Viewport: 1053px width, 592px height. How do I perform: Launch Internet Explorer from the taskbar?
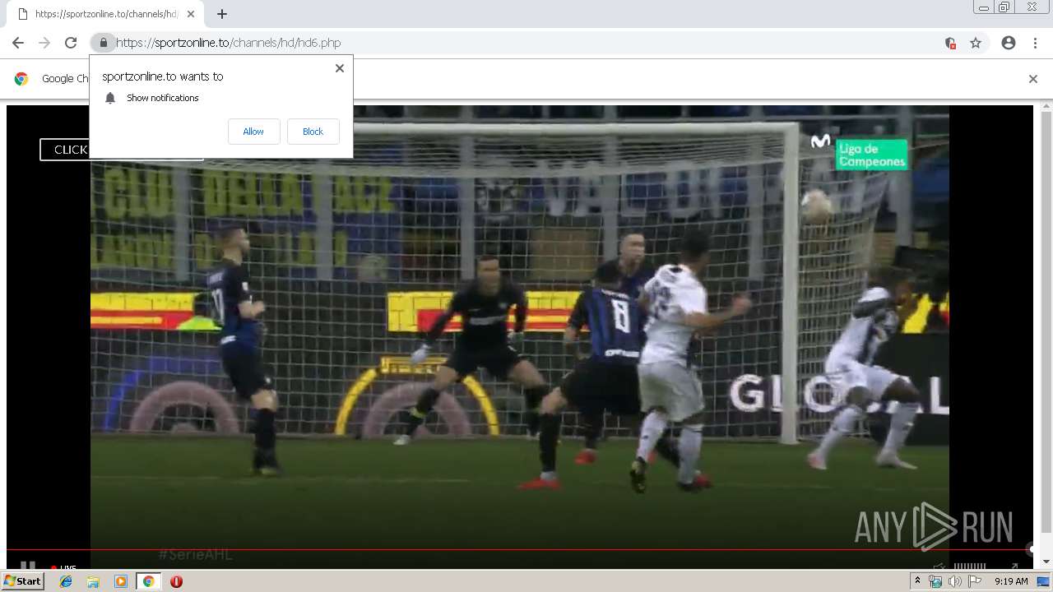tap(66, 581)
